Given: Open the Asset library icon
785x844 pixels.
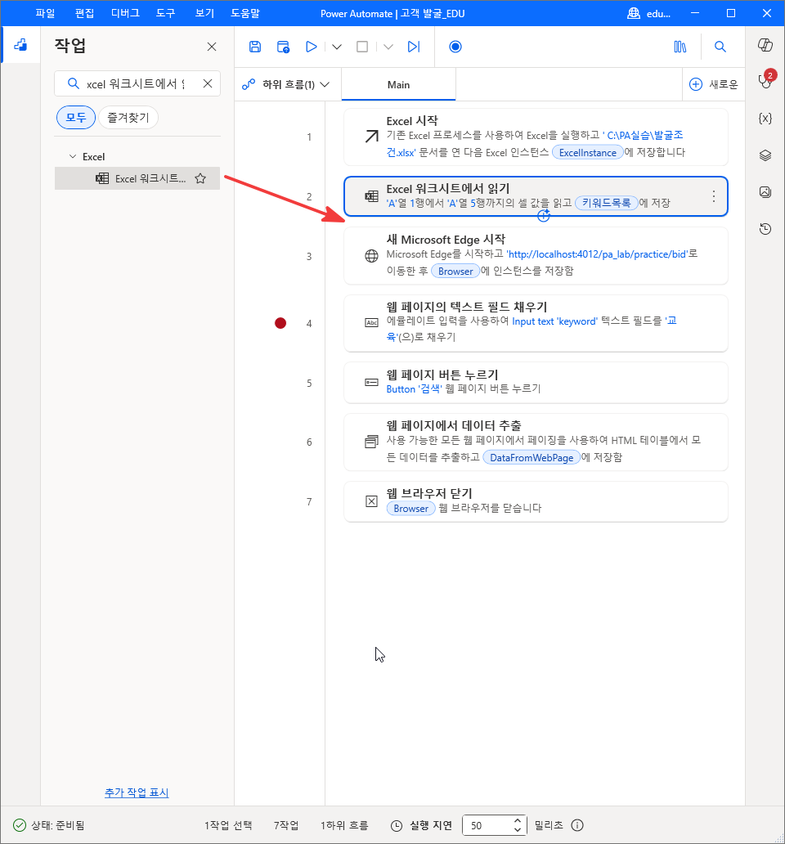Looking at the screenshot, I should (680, 47).
